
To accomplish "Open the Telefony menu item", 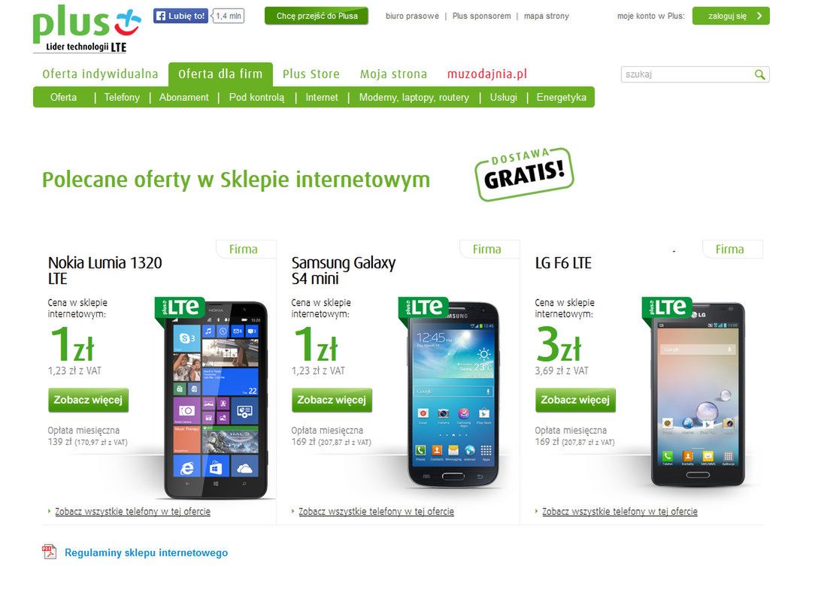I will [x=122, y=97].
